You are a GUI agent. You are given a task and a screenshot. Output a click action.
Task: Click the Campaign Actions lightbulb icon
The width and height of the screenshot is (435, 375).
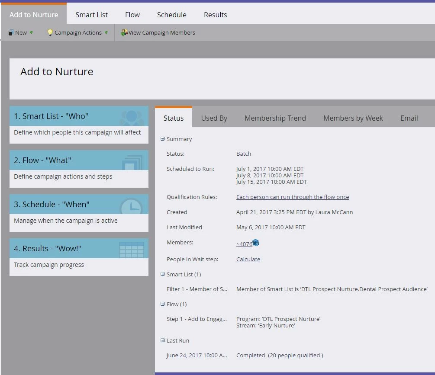tap(50, 32)
